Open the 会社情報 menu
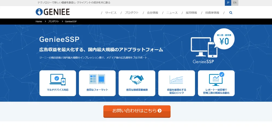The image size is (272, 135). pos(153,13)
